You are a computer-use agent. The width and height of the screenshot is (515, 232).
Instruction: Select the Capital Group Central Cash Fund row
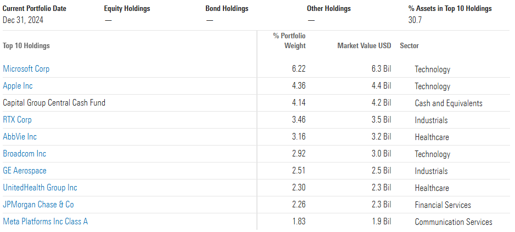256,103
